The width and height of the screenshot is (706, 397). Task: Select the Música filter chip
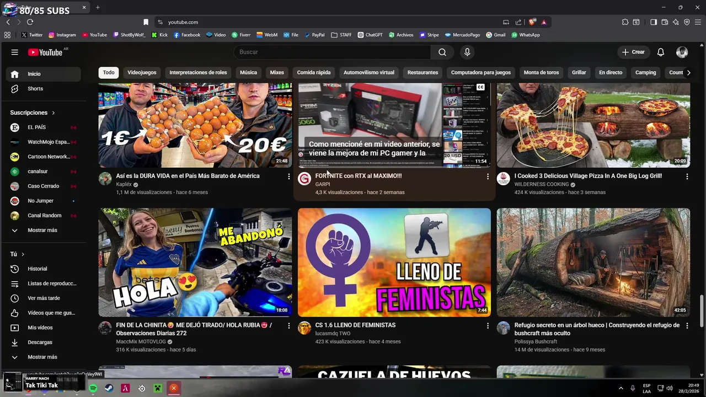[x=248, y=72]
